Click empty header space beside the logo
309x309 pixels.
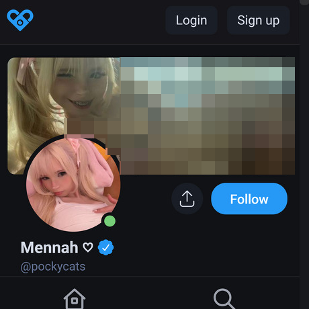pyautogui.click(x=99, y=20)
